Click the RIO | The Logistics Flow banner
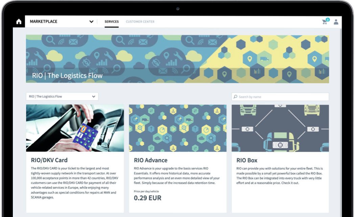The image size is (355, 217). tap(177, 59)
